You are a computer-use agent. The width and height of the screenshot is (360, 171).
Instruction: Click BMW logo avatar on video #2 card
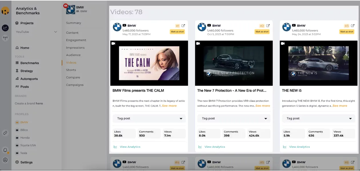[202, 27]
